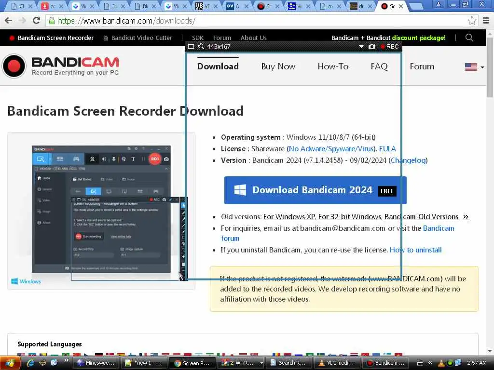Open the Chrome hamburger menu
The image size is (494, 370).
[x=486, y=21]
